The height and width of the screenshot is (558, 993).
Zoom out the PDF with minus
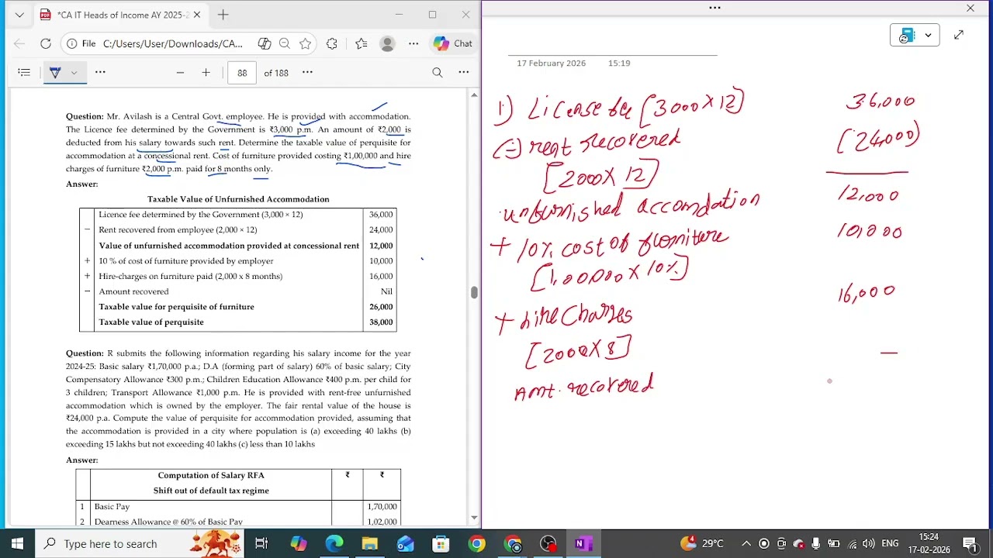(x=180, y=72)
